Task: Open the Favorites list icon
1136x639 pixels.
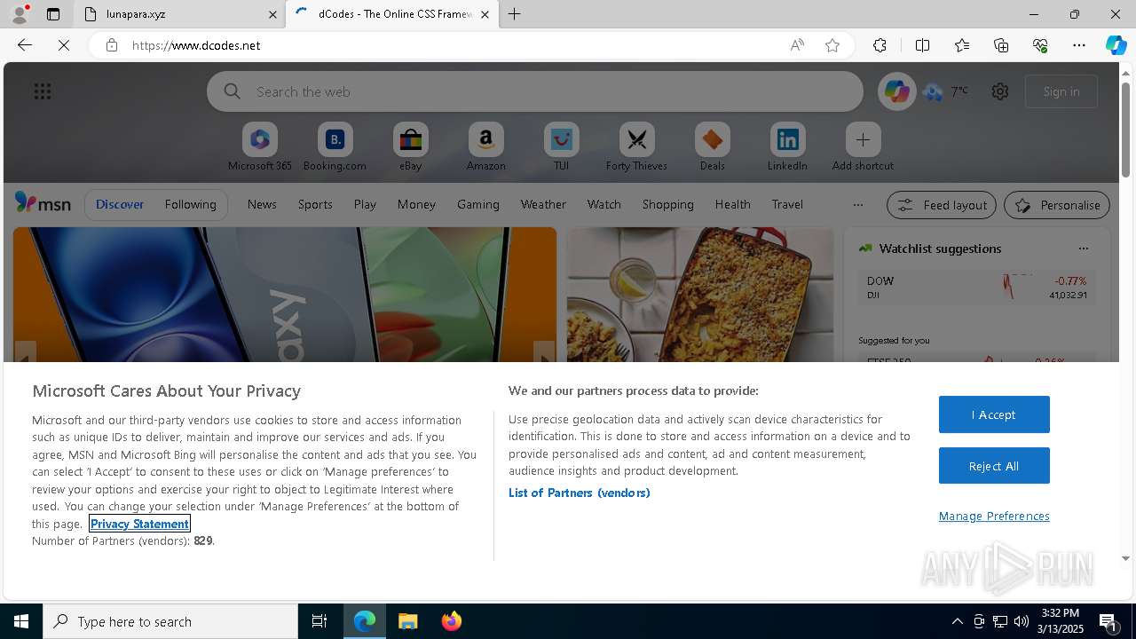Action: pos(962,45)
